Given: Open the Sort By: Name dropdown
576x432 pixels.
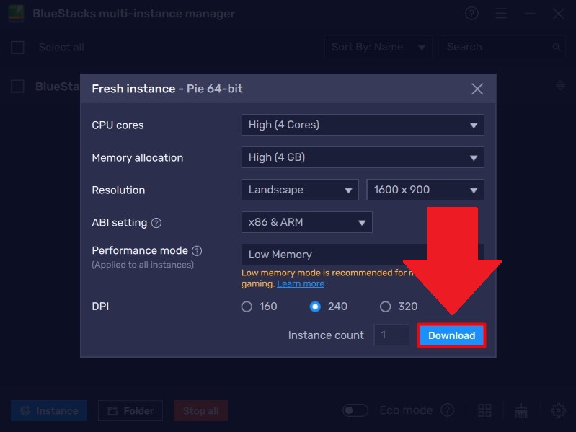Looking at the screenshot, I should (x=378, y=47).
